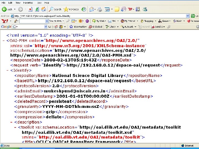Launch the red Yahoo Messenger icon
The width and height of the screenshot is (199, 149).
click(130, 9)
